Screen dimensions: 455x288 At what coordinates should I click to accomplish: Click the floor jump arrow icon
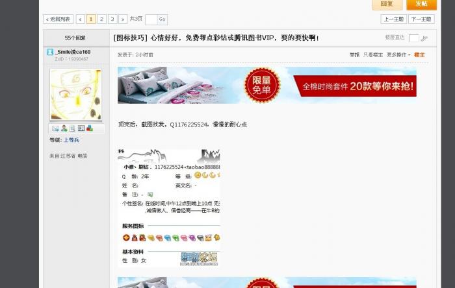click(424, 38)
